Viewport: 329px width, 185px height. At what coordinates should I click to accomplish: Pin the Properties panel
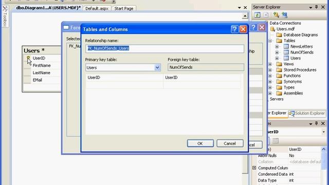tap(317, 123)
